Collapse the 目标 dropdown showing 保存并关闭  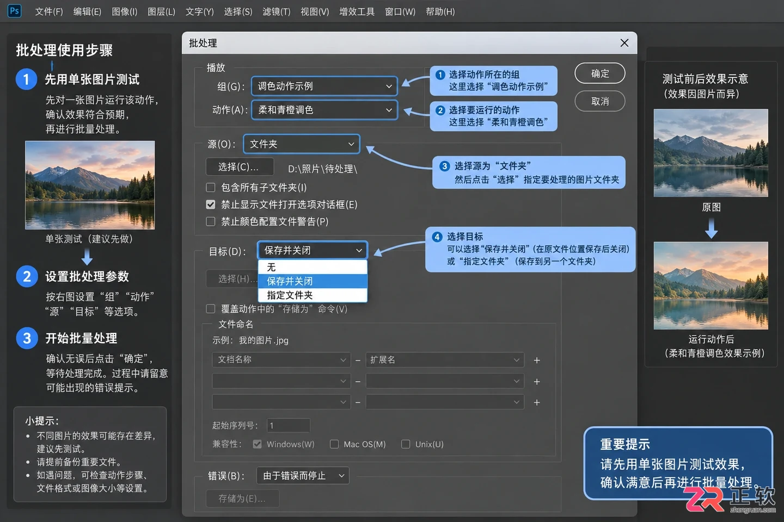[x=313, y=250]
